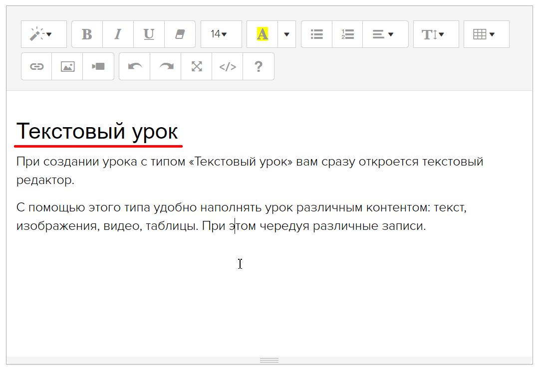Open the paragraph alignment dropdown
The height and width of the screenshot is (369, 539).
pos(385,34)
